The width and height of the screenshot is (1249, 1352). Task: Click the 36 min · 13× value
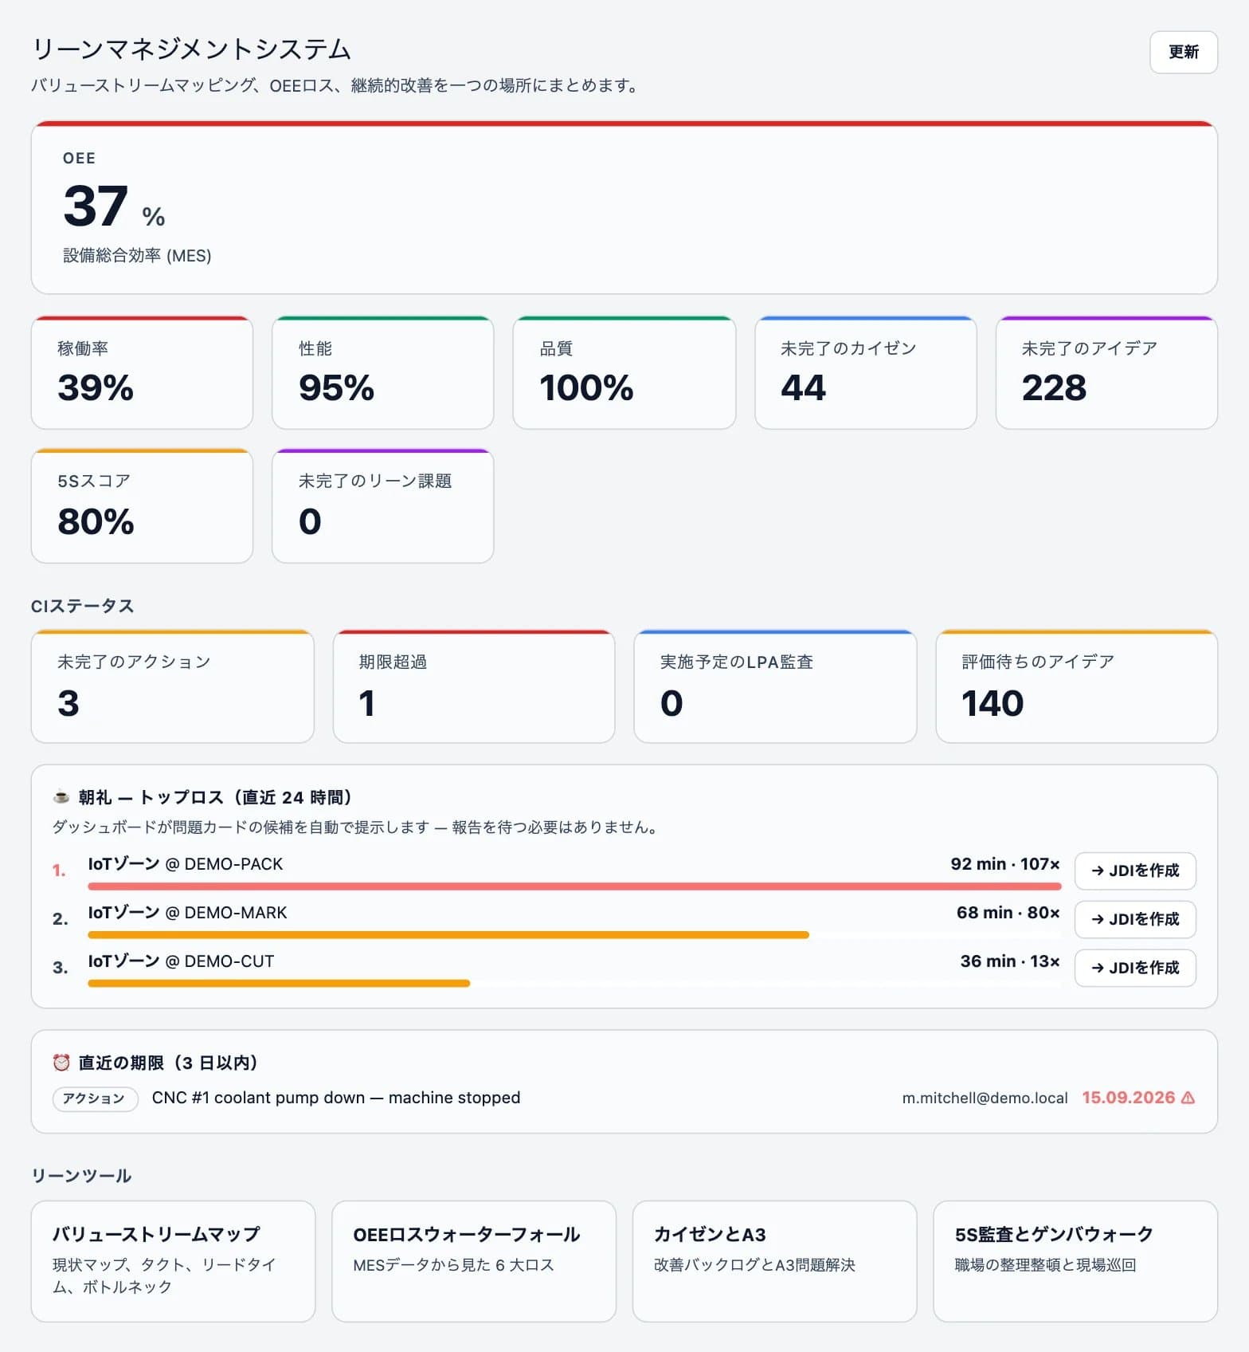point(1010,961)
